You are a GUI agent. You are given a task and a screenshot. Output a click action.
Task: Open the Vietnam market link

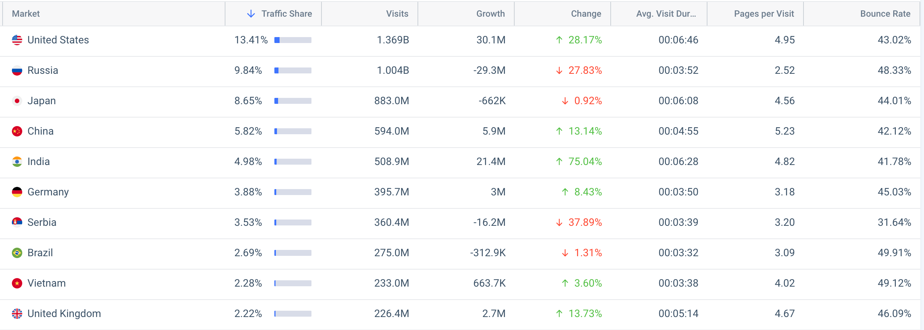coord(47,283)
